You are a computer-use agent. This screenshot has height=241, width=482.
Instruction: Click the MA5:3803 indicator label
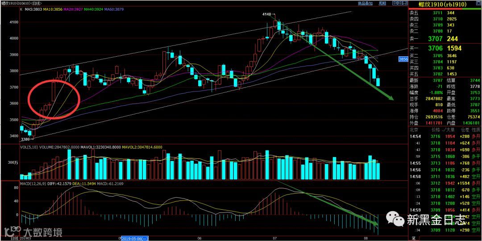tap(33, 9)
